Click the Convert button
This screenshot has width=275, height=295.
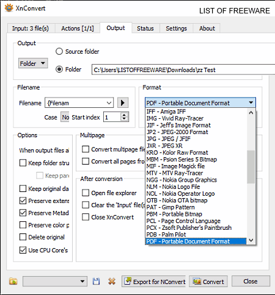208,282
